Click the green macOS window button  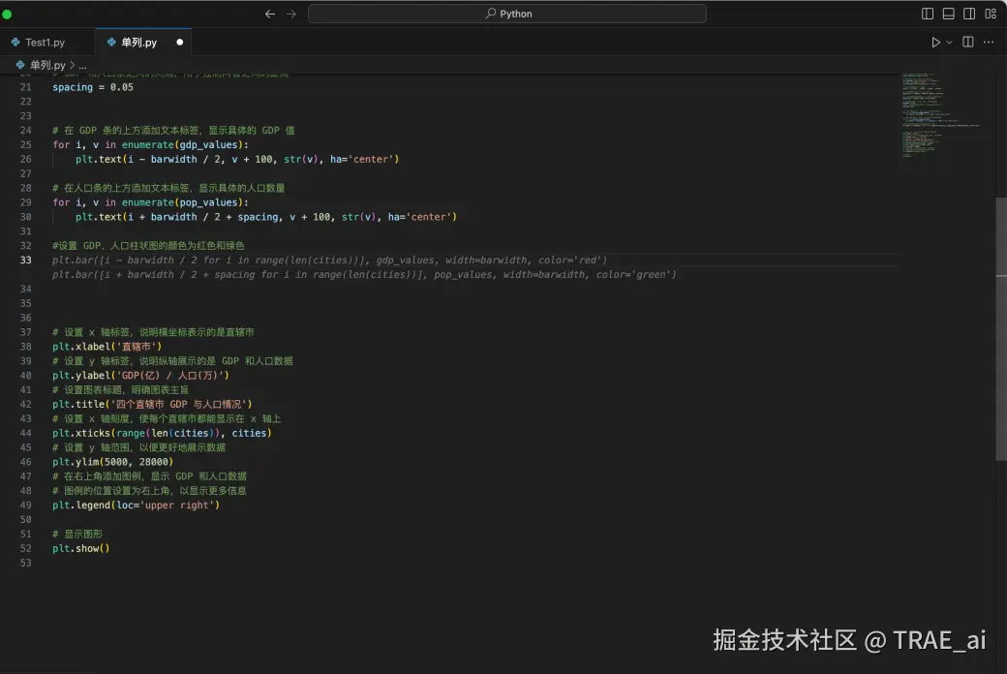[x=7, y=15]
